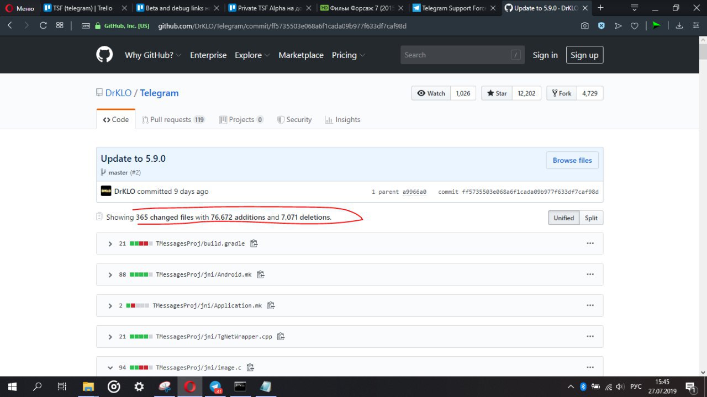
Task: Copy the Android.mk file path
Action: [260, 274]
